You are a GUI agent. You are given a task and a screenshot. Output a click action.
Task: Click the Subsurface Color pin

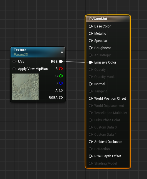(x=91, y=120)
